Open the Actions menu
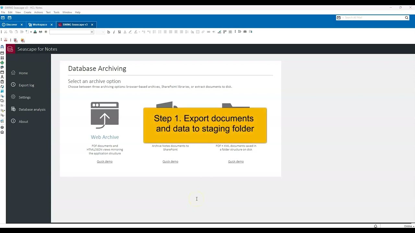This screenshot has height=233, width=415. [x=39, y=12]
